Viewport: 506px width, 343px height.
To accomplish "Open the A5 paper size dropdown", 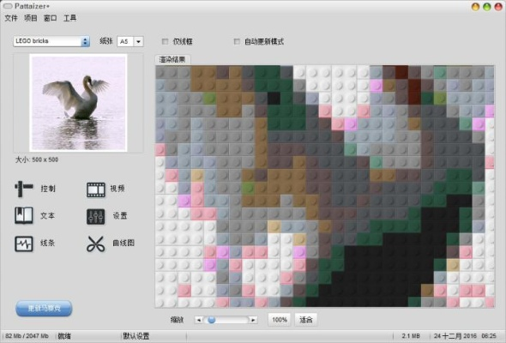I will coord(130,41).
